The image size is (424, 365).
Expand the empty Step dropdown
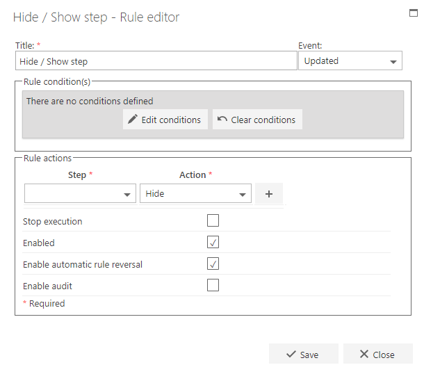80,193
